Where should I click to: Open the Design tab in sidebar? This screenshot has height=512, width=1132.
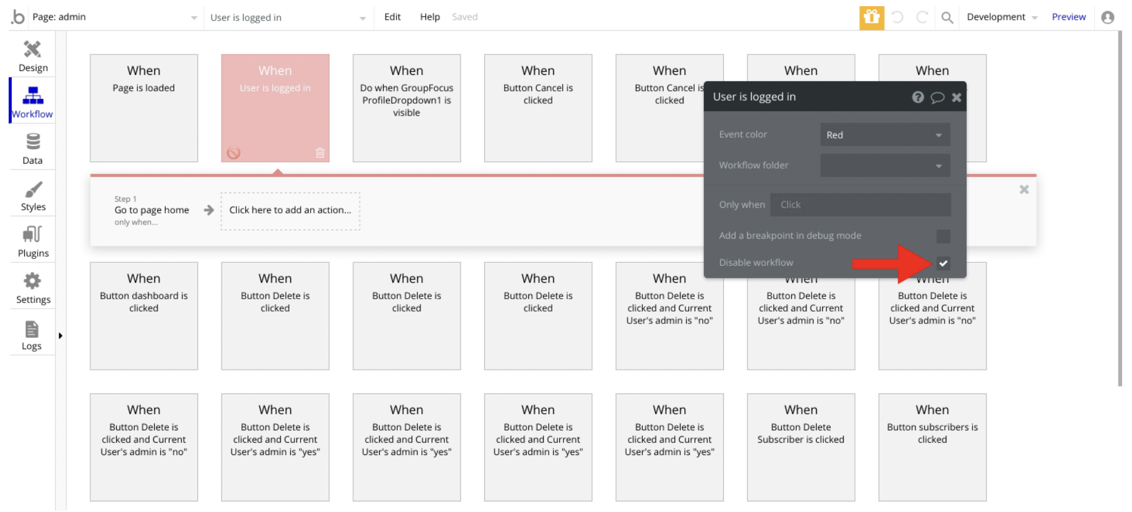click(x=33, y=56)
